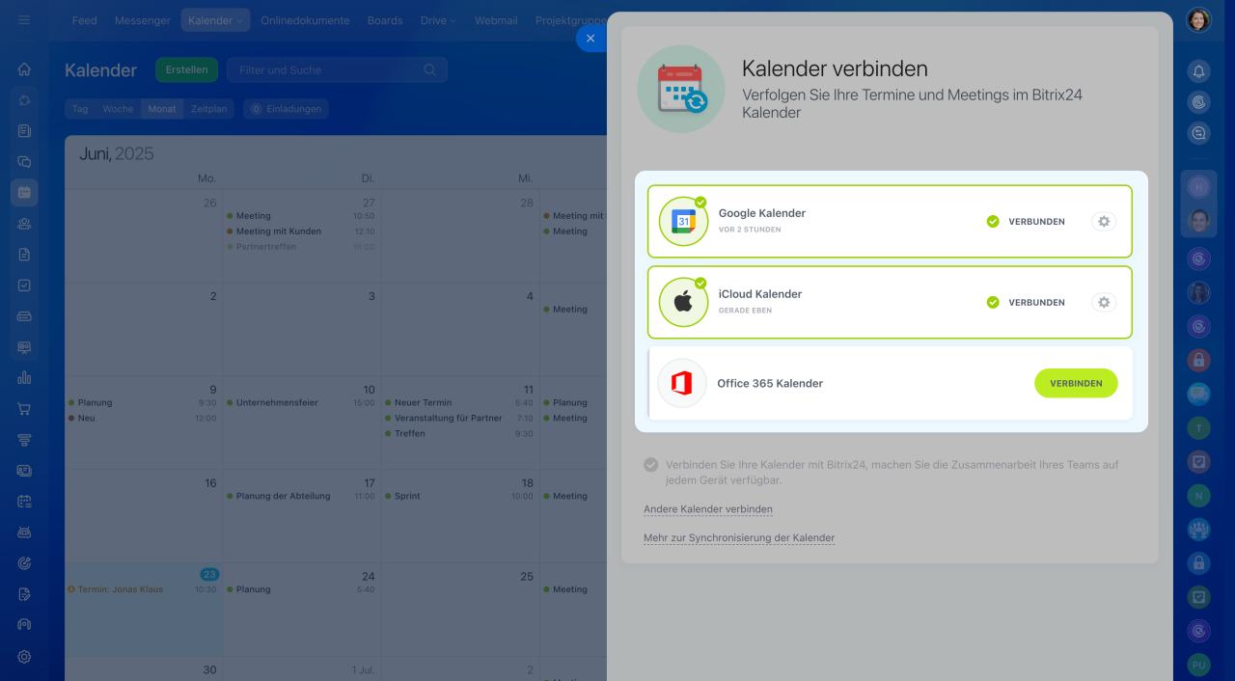Select the iCloud Kalender connection row
This screenshot has height=681, width=1235.
coord(890,302)
